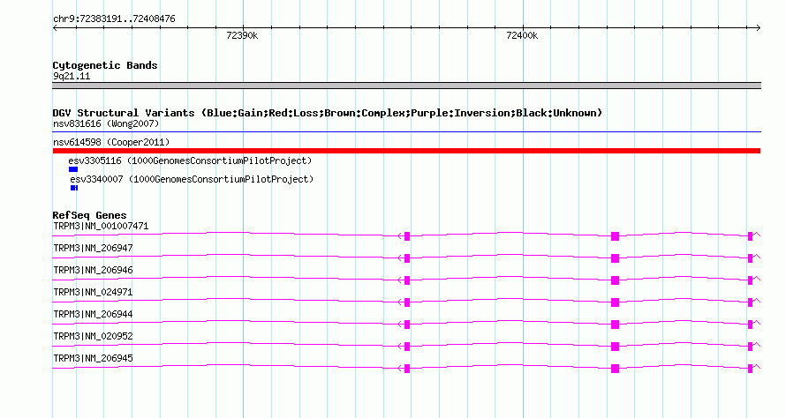Click the 9q21.11 band label
This screenshot has width=786, height=418.
click(72, 76)
